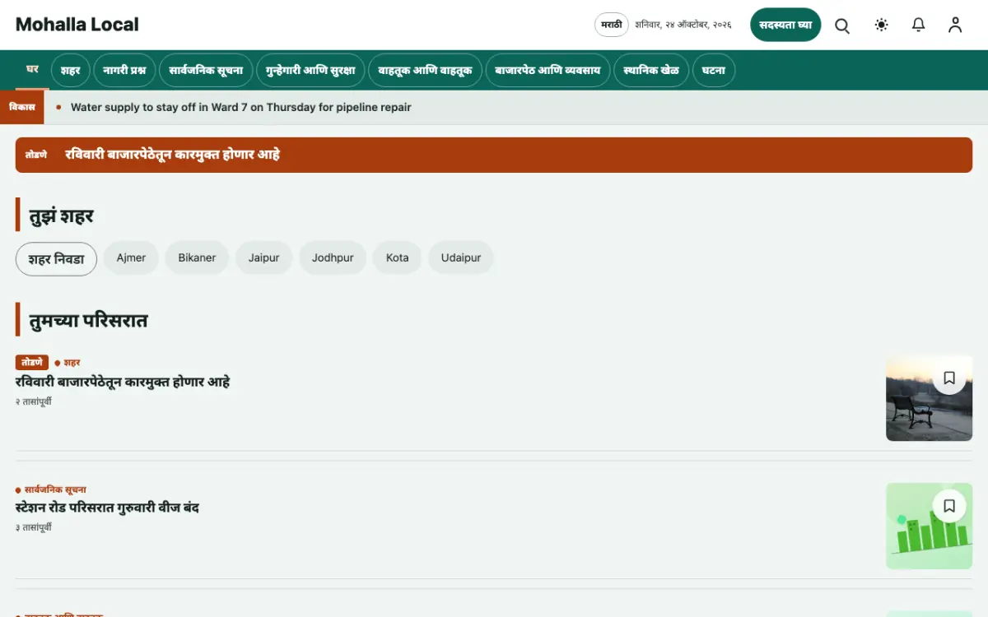Open the search icon in the header
Screen dimensions: 988x617
pyautogui.click(x=842, y=26)
